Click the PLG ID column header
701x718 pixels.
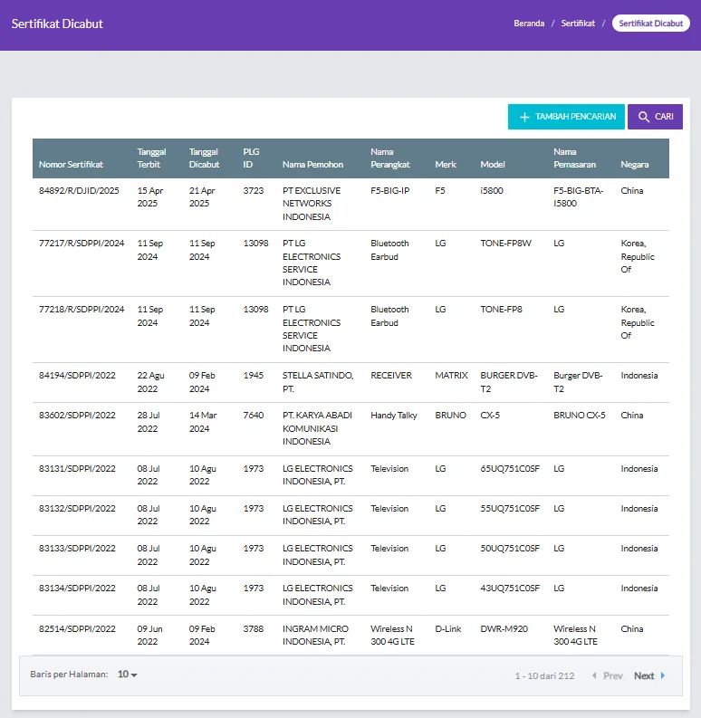[x=251, y=158]
